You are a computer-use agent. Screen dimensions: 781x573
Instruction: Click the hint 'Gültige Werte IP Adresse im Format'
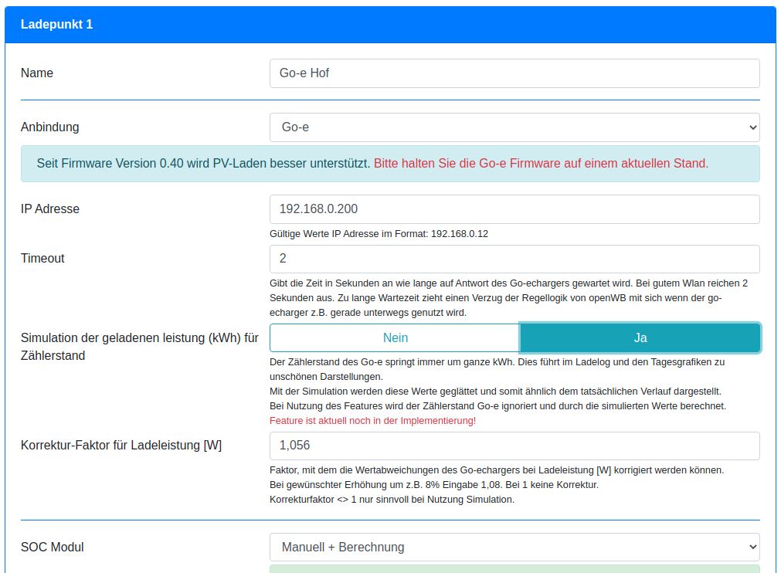(379, 234)
